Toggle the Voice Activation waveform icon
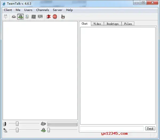The image size is (160, 140). [x=21, y=17]
